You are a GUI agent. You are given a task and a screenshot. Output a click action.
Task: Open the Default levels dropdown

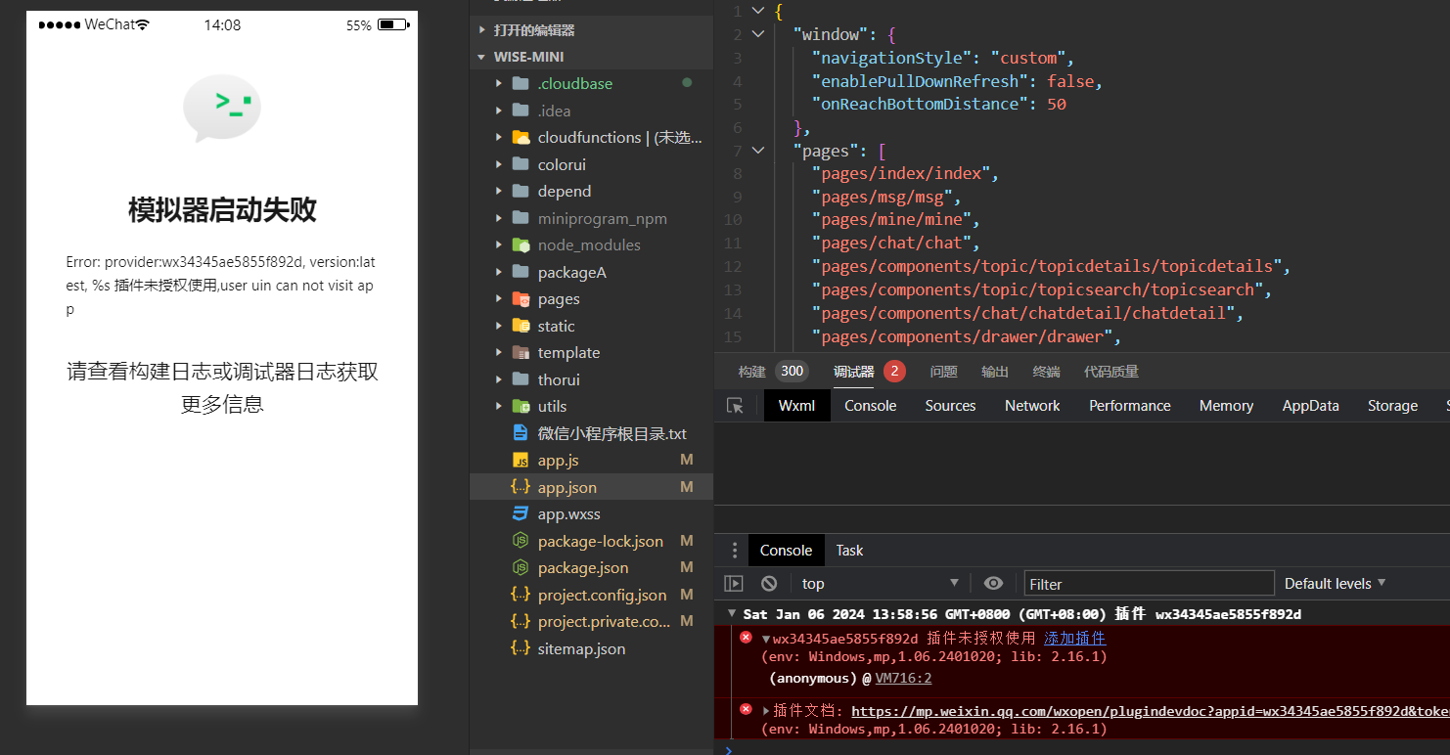1335,583
